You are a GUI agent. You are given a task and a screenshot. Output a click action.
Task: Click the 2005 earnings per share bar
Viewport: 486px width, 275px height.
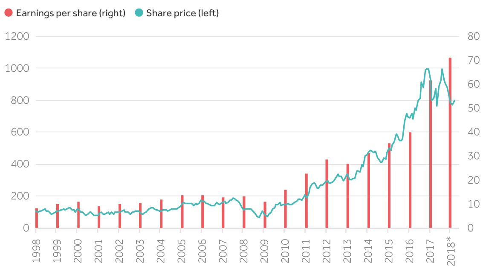point(182,212)
